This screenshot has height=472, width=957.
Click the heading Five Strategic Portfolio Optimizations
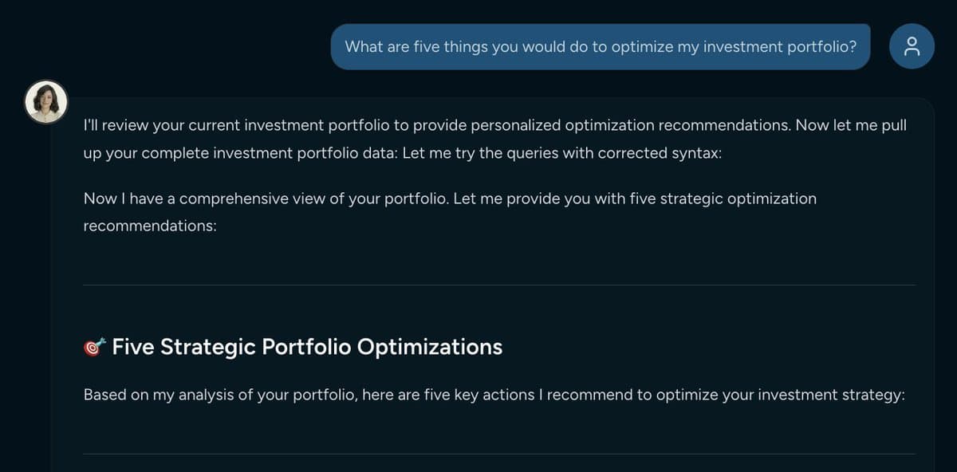pyautogui.click(x=307, y=347)
